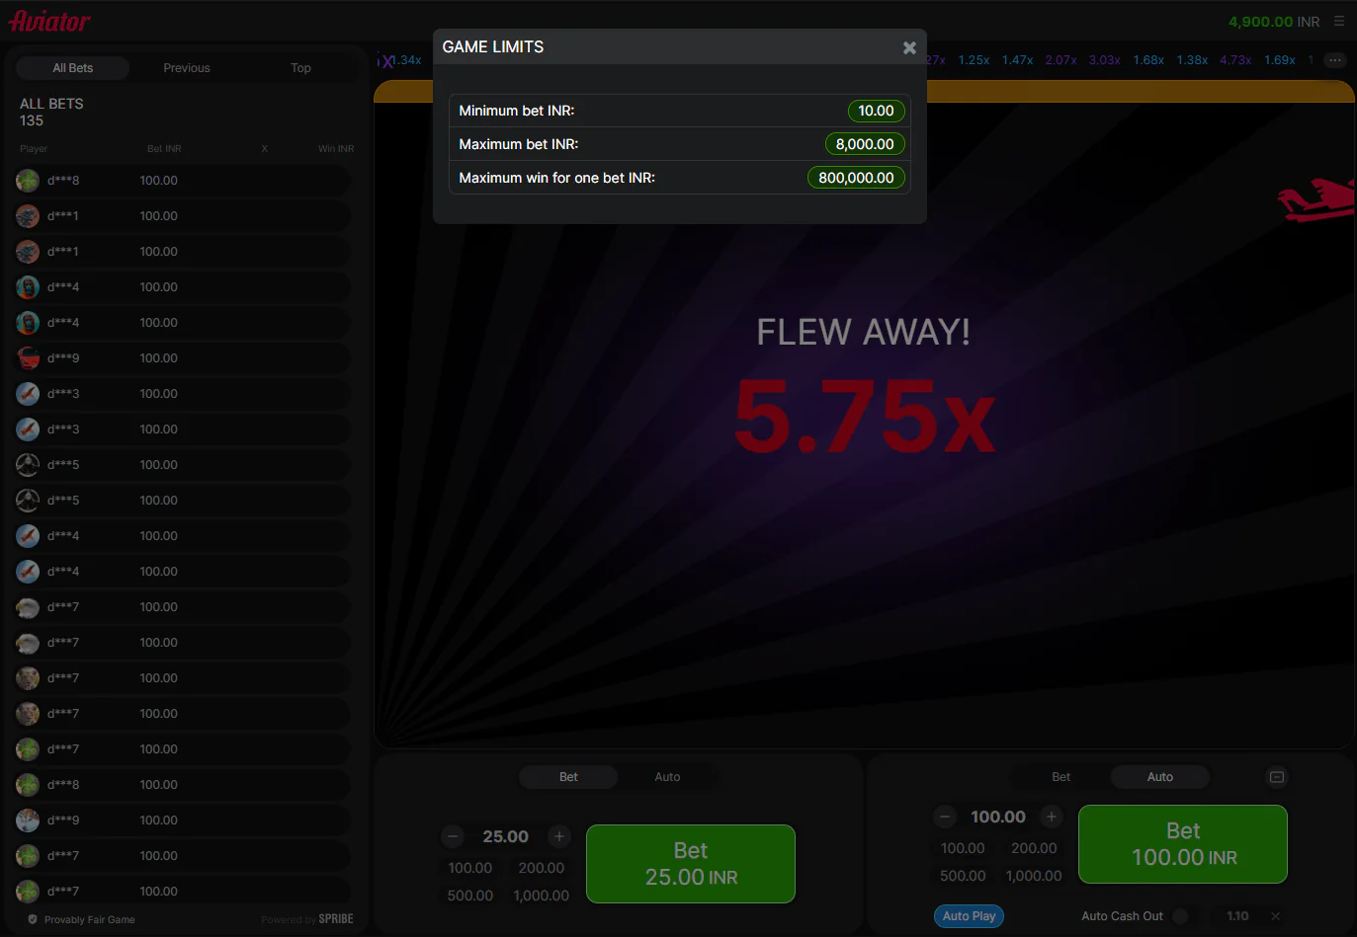Remove the second bet panel via minus icon
1357x937 pixels.
pyautogui.click(x=1277, y=777)
